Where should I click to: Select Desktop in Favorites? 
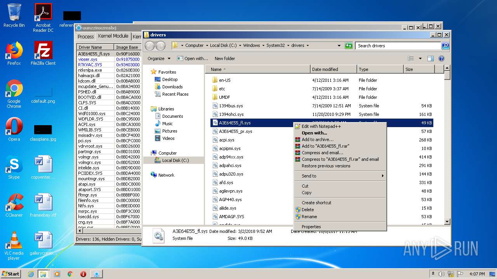point(170,79)
